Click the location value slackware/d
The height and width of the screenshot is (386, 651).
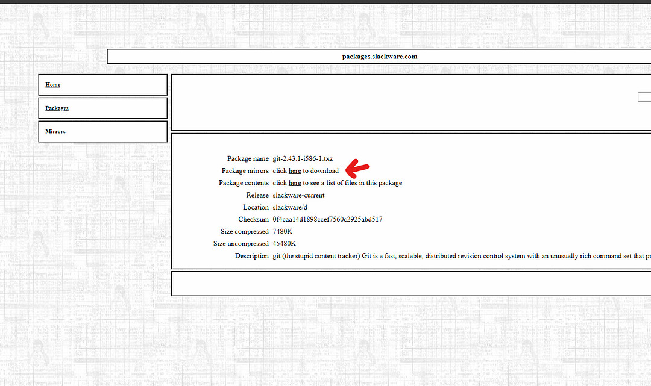[x=290, y=207]
